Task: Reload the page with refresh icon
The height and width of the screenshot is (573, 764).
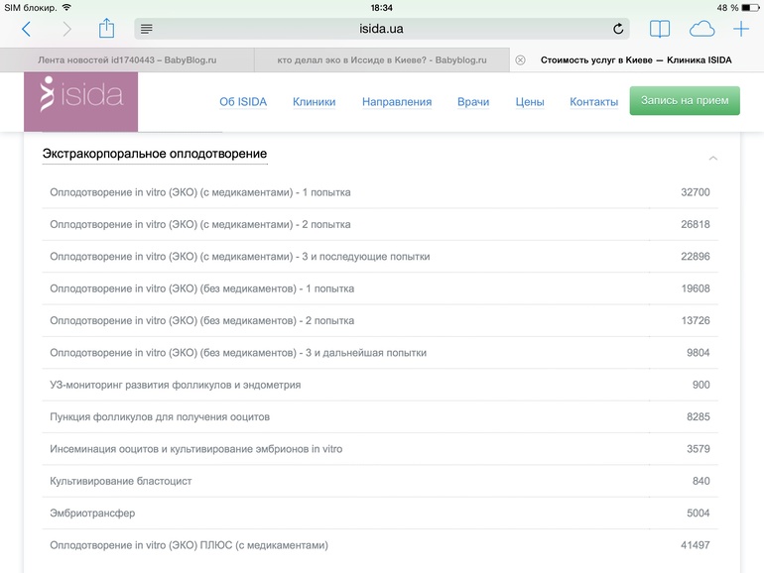Action: pos(618,29)
